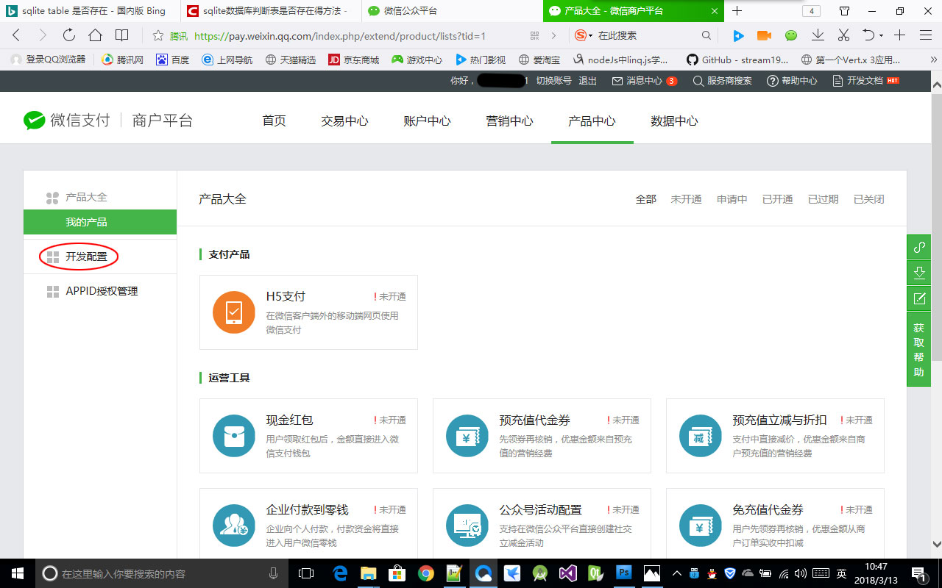Open the 现金红包 product icon

point(234,436)
